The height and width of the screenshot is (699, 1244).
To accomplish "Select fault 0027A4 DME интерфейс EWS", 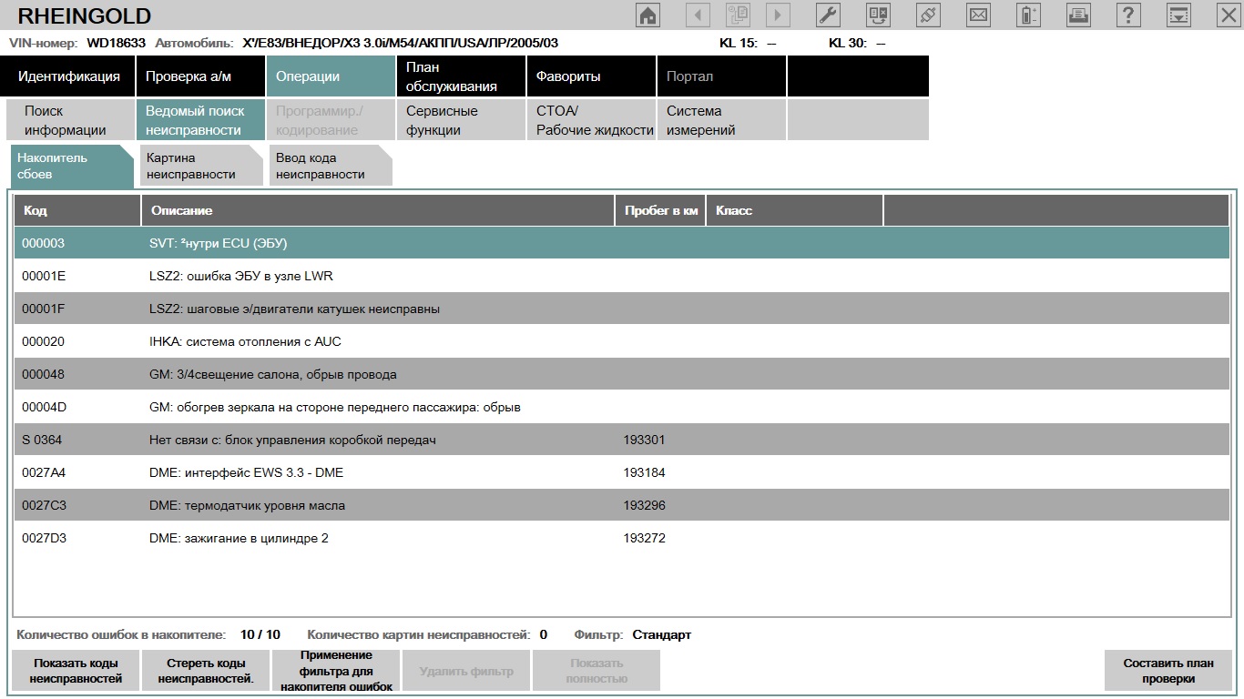I will pos(622,472).
